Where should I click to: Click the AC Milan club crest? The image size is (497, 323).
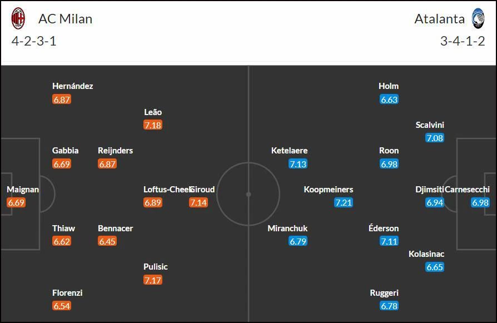click(18, 18)
